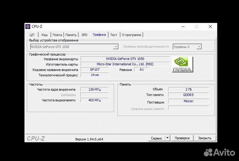Click the Закрыть button

(205, 138)
